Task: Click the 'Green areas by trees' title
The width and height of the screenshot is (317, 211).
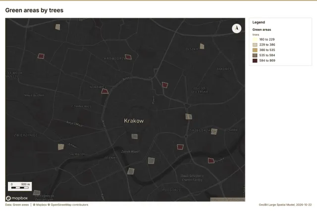Action: [x=34, y=10]
